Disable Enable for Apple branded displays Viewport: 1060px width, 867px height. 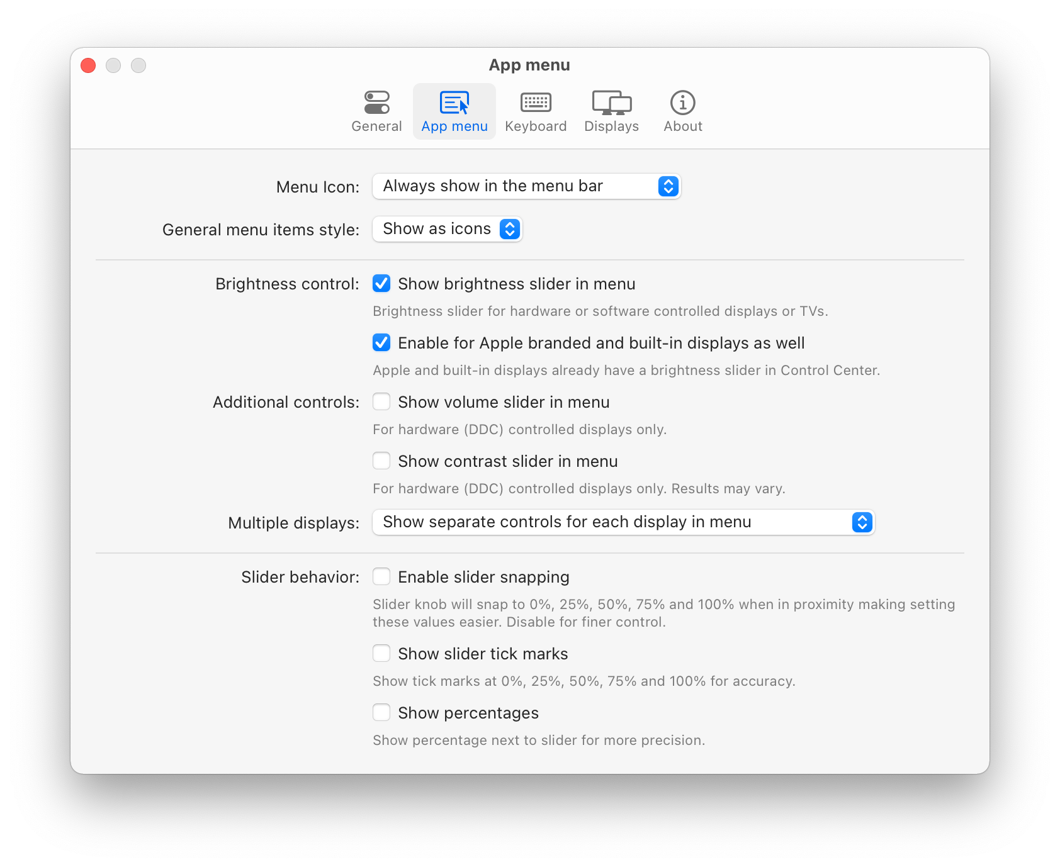381,343
